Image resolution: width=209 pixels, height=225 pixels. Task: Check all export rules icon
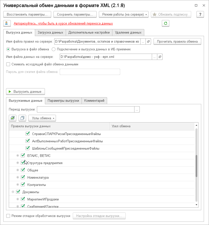click(x=13, y=118)
